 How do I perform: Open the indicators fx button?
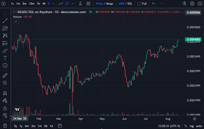[80, 4]
